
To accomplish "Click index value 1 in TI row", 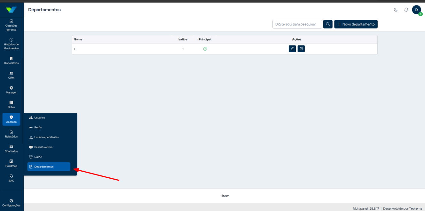I will click(183, 49).
